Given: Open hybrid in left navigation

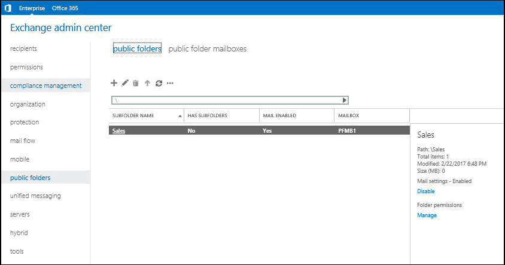Looking at the screenshot, I should point(19,233).
